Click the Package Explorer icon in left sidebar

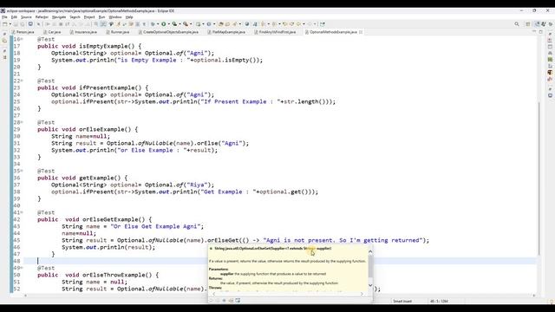(x=4, y=41)
